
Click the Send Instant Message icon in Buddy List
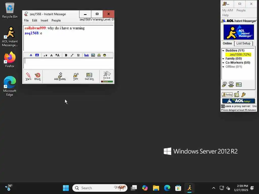coord(224,84)
